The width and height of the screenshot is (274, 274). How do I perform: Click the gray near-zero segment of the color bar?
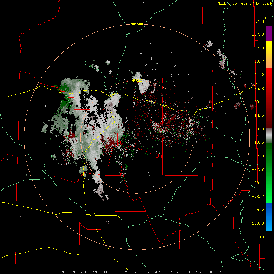[x=269, y=135]
